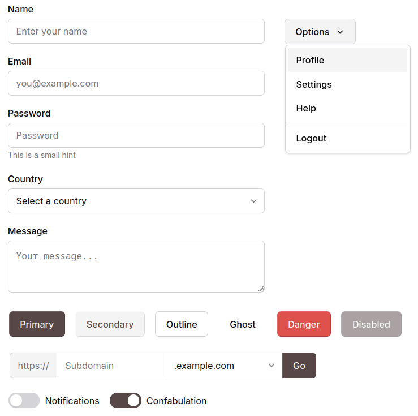Grab the message textarea resize handle
This screenshot has height=416, width=418.
[261, 289]
